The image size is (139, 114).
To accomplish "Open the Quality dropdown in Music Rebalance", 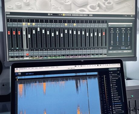I will (x=115, y=49).
